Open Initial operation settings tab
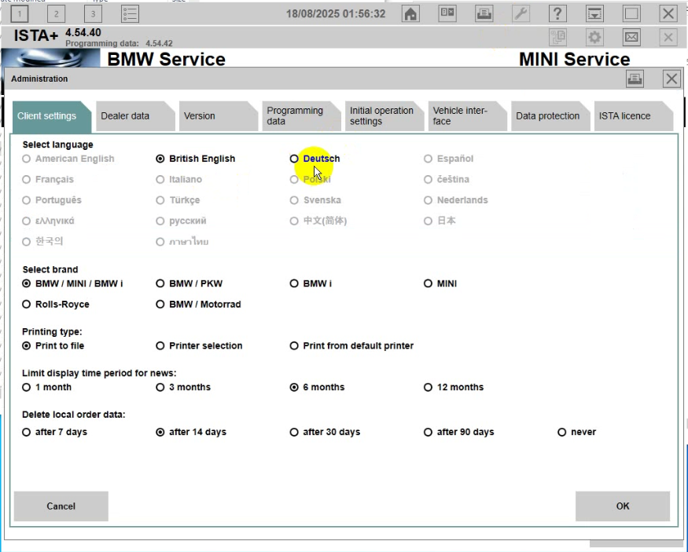 pos(384,116)
